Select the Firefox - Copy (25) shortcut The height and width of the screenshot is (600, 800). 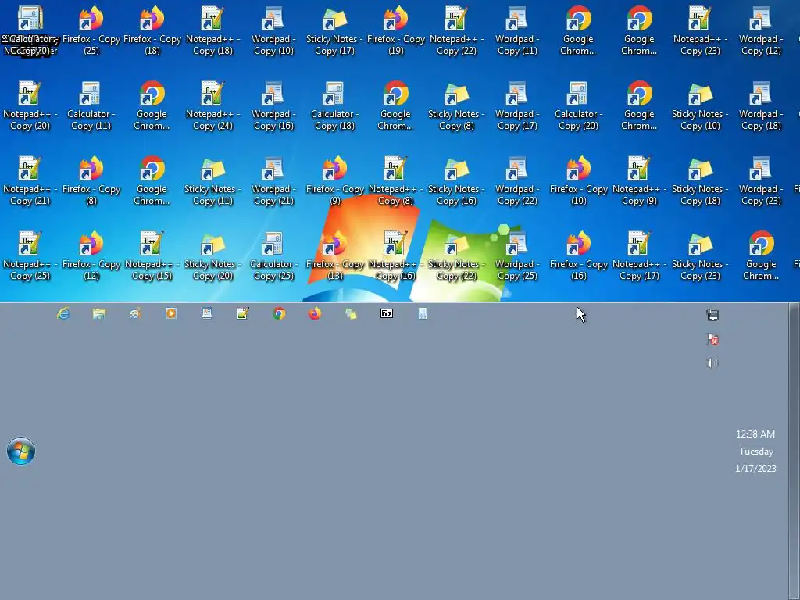pos(91,30)
